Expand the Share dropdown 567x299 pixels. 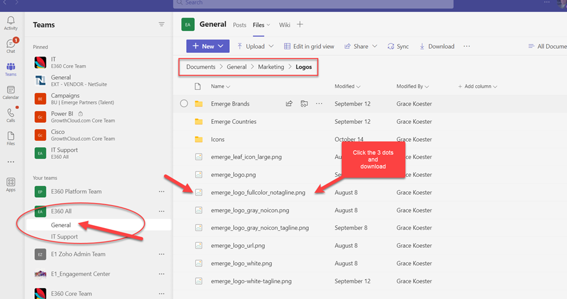[375, 47]
